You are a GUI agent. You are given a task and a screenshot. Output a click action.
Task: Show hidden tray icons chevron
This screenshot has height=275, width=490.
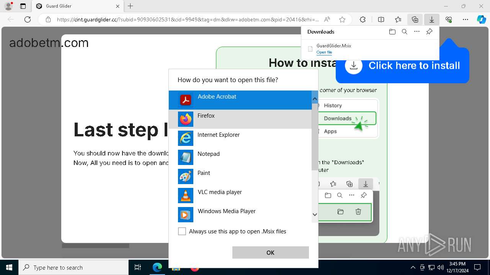413,268
